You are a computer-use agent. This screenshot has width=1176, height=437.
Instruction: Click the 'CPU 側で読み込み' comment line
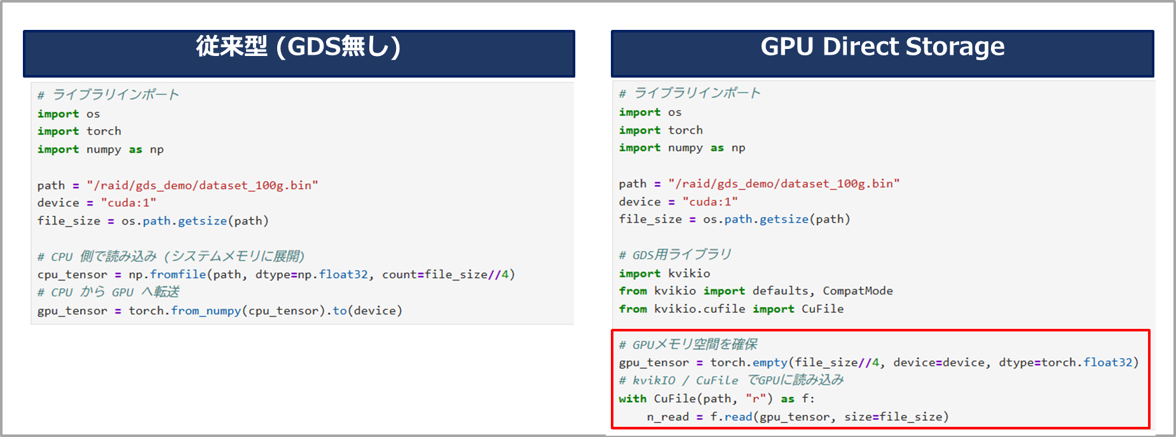170,256
